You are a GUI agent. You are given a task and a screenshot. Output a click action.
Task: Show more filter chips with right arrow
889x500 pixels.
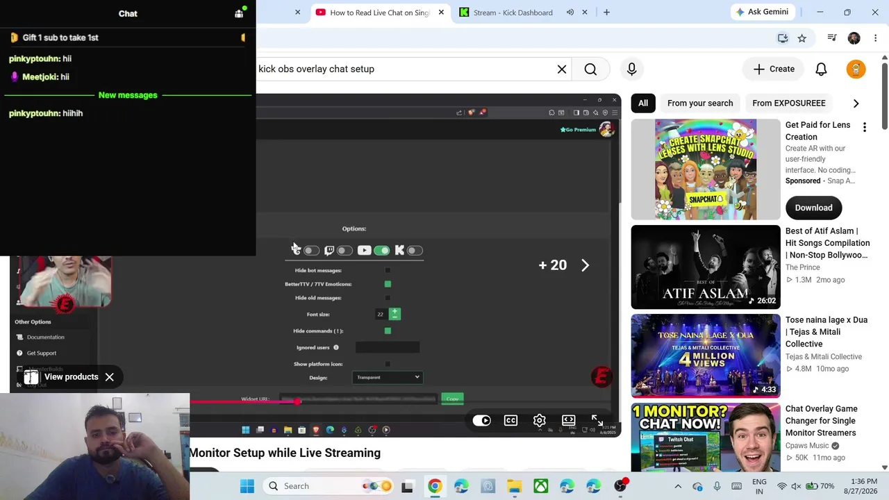coord(856,103)
